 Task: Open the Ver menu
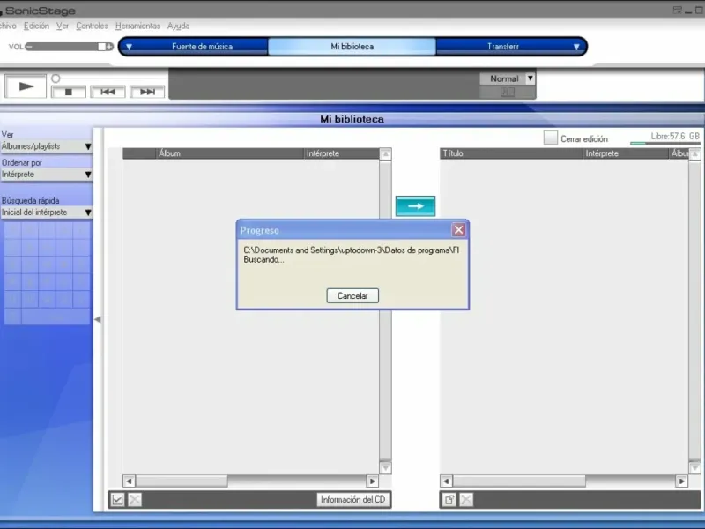(x=63, y=26)
